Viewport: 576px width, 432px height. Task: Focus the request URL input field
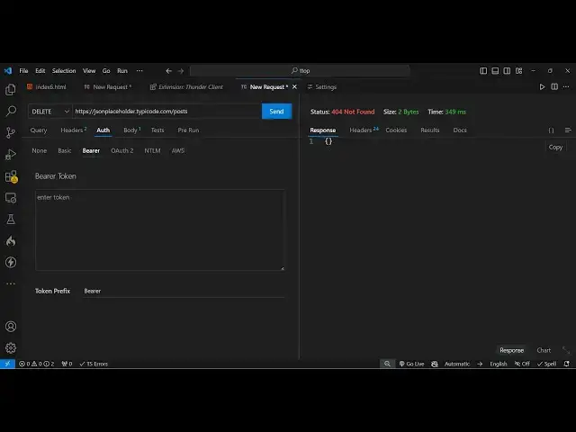(167, 112)
